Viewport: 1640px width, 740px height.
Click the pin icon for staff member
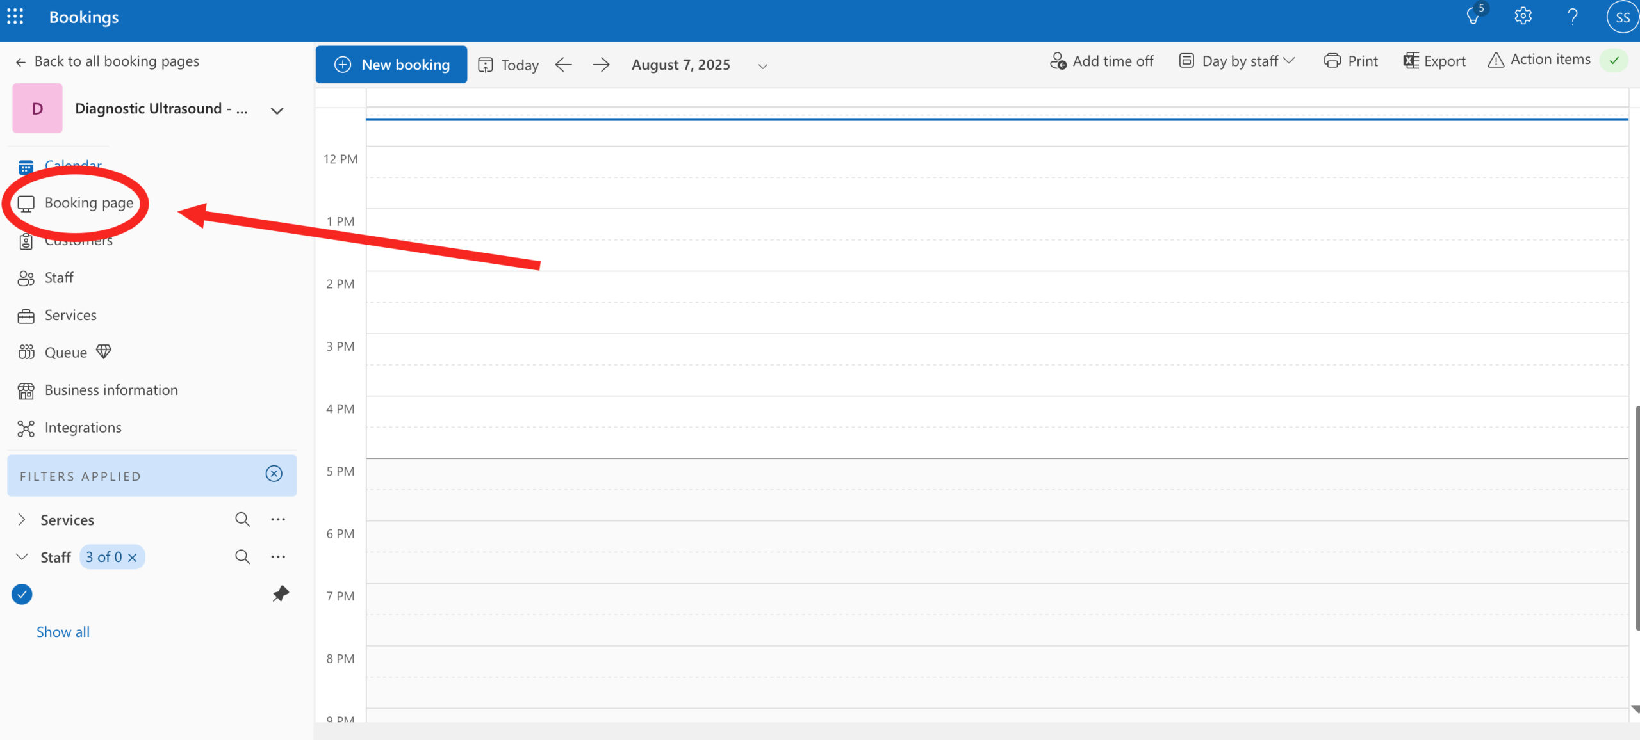coord(281,594)
